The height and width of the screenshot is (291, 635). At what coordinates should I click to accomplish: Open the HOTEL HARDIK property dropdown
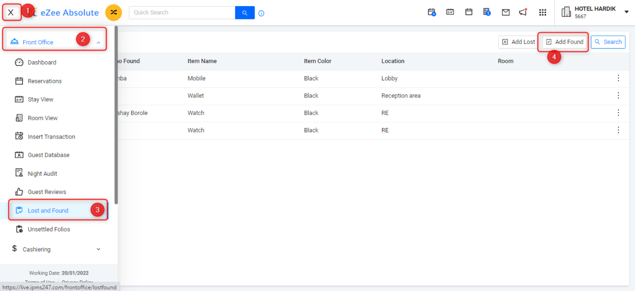(626, 12)
